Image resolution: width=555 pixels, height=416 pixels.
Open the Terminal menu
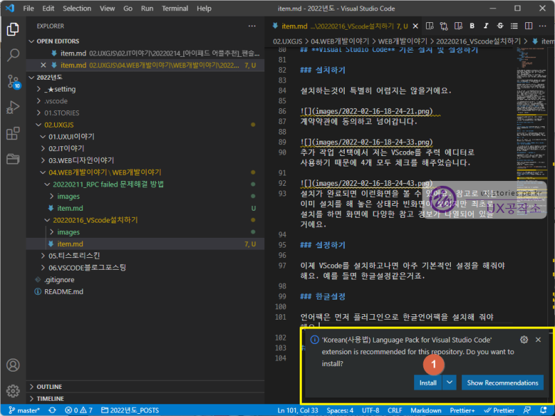175,8
